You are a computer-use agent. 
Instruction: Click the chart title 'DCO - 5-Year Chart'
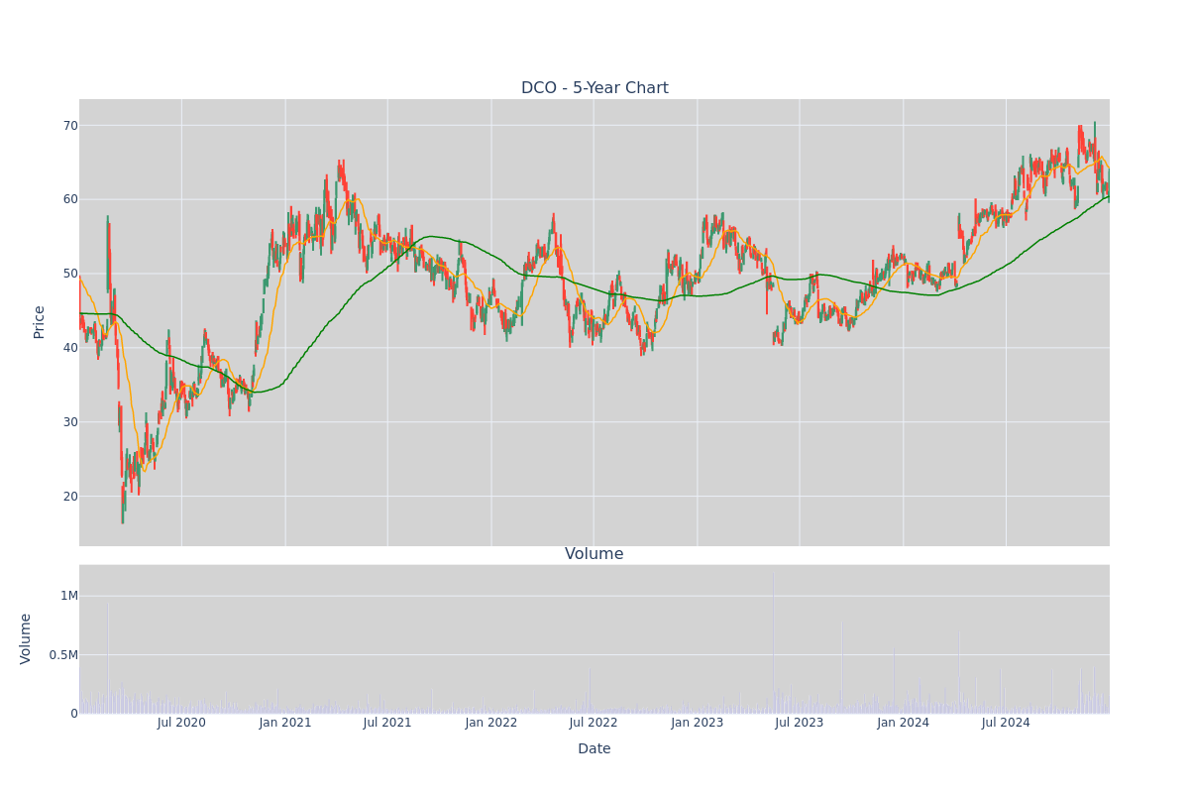pyautogui.click(x=594, y=88)
